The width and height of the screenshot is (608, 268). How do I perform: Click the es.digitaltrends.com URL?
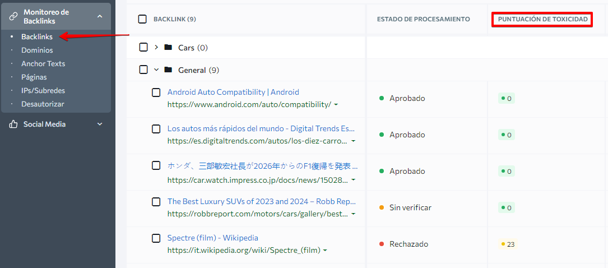257,141
